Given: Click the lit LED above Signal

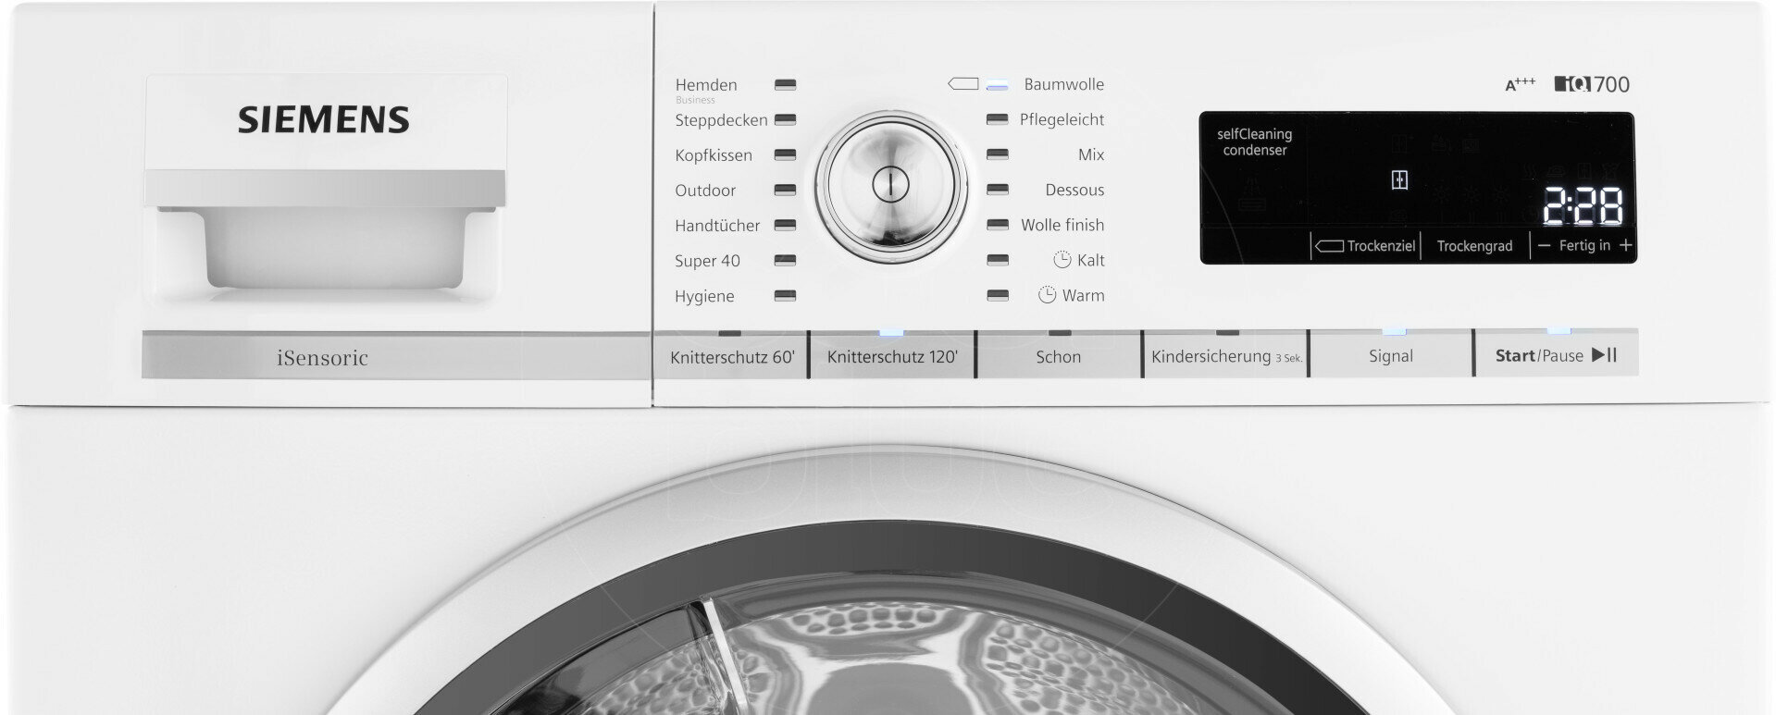Looking at the screenshot, I should [x=1393, y=331].
